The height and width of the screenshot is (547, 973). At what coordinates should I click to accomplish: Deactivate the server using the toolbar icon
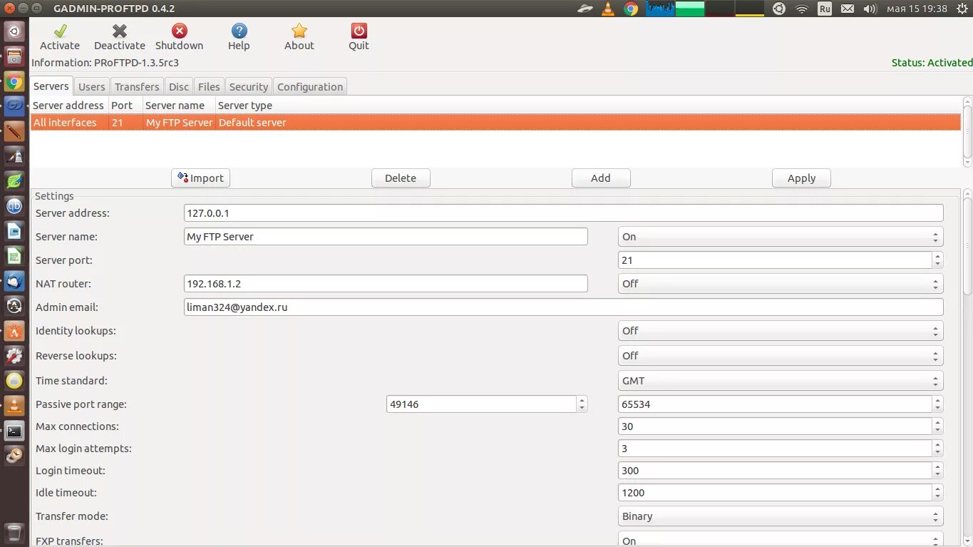click(x=119, y=36)
